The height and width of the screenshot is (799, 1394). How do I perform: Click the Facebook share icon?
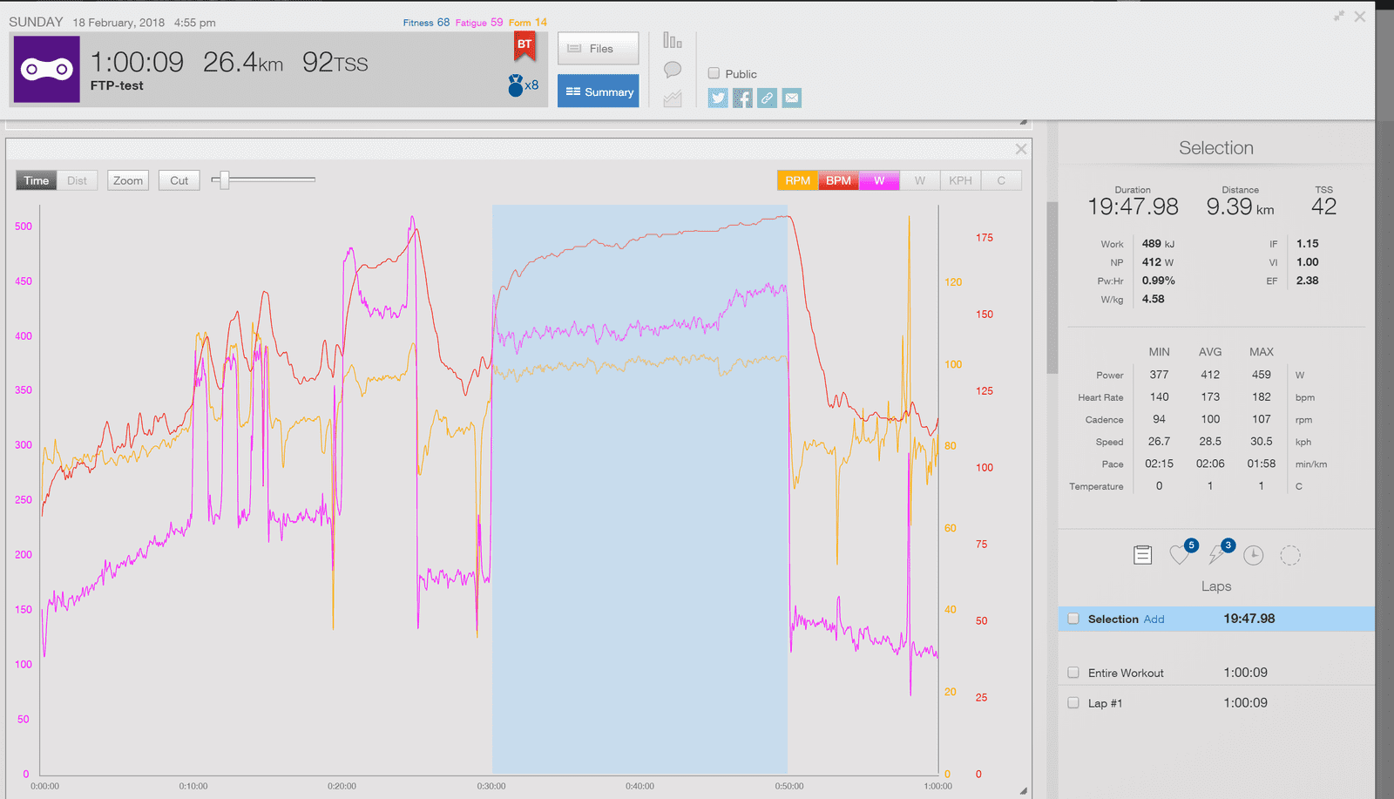[x=742, y=98]
